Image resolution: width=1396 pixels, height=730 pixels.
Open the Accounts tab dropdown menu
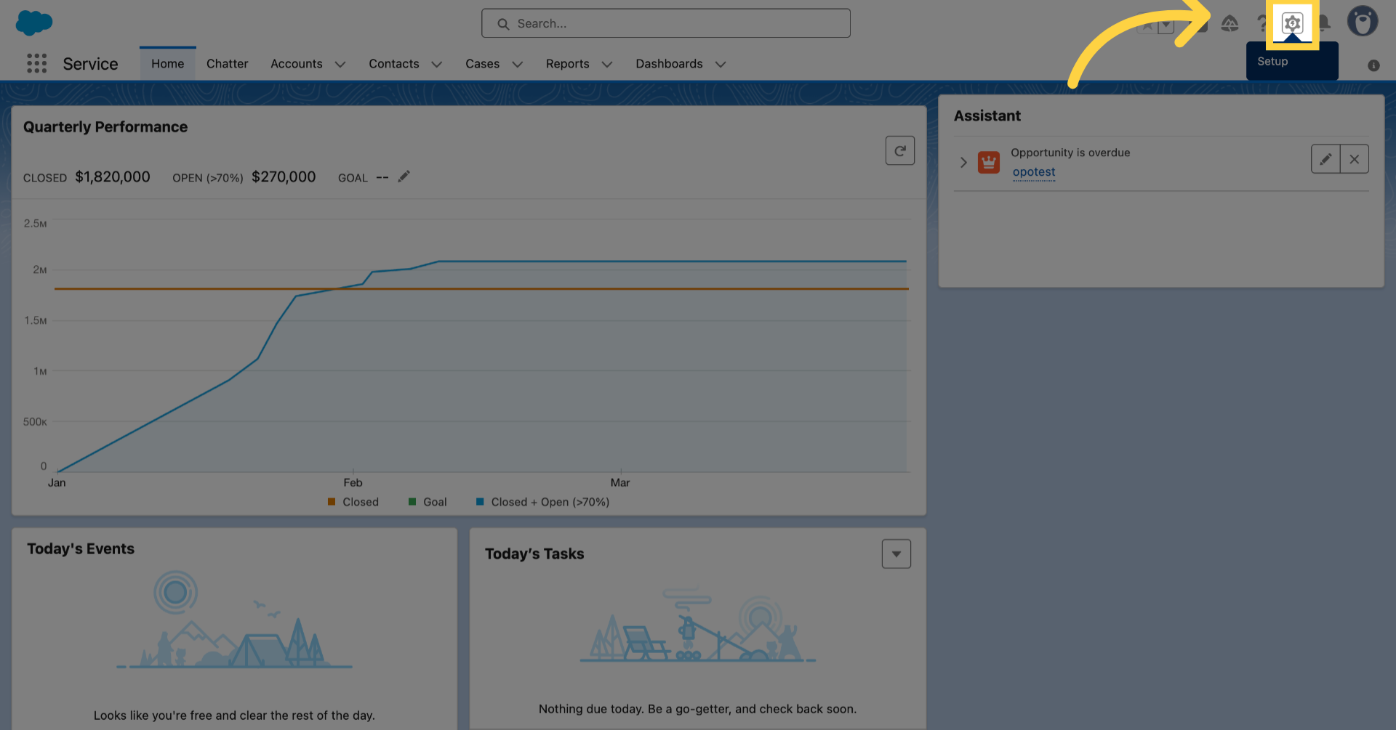click(340, 64)
